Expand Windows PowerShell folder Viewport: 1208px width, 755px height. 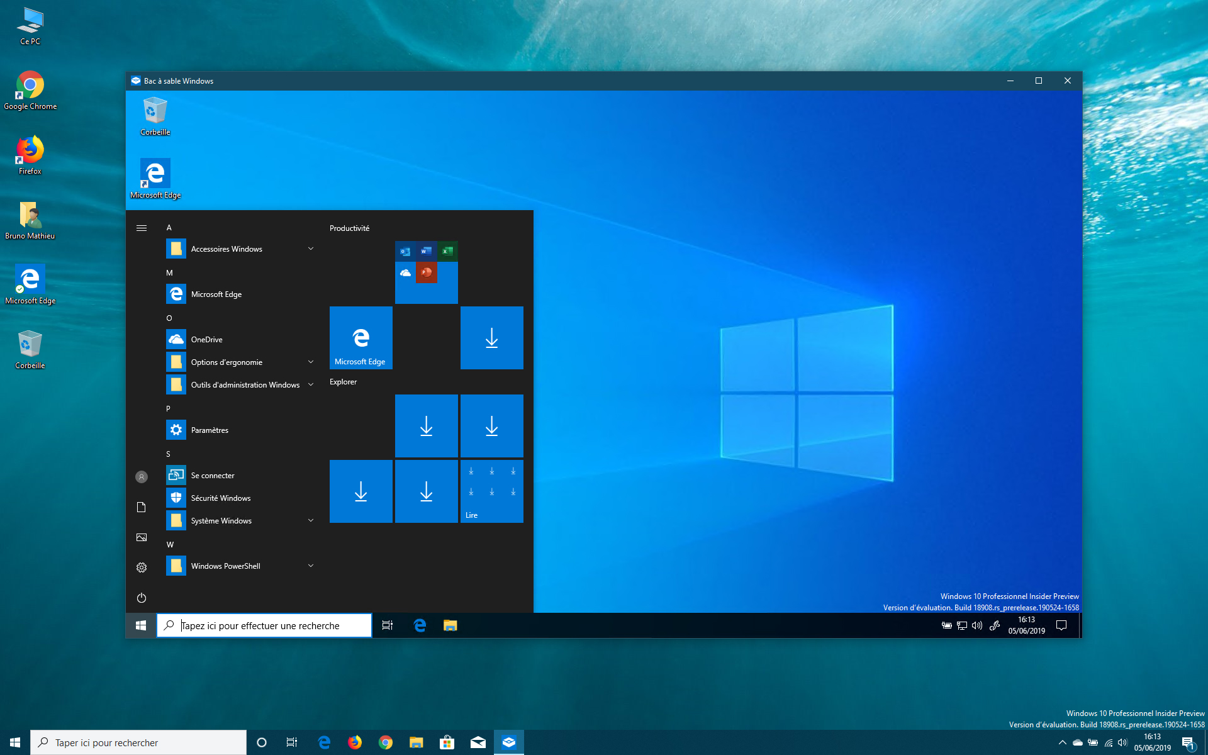coord(242,566)
